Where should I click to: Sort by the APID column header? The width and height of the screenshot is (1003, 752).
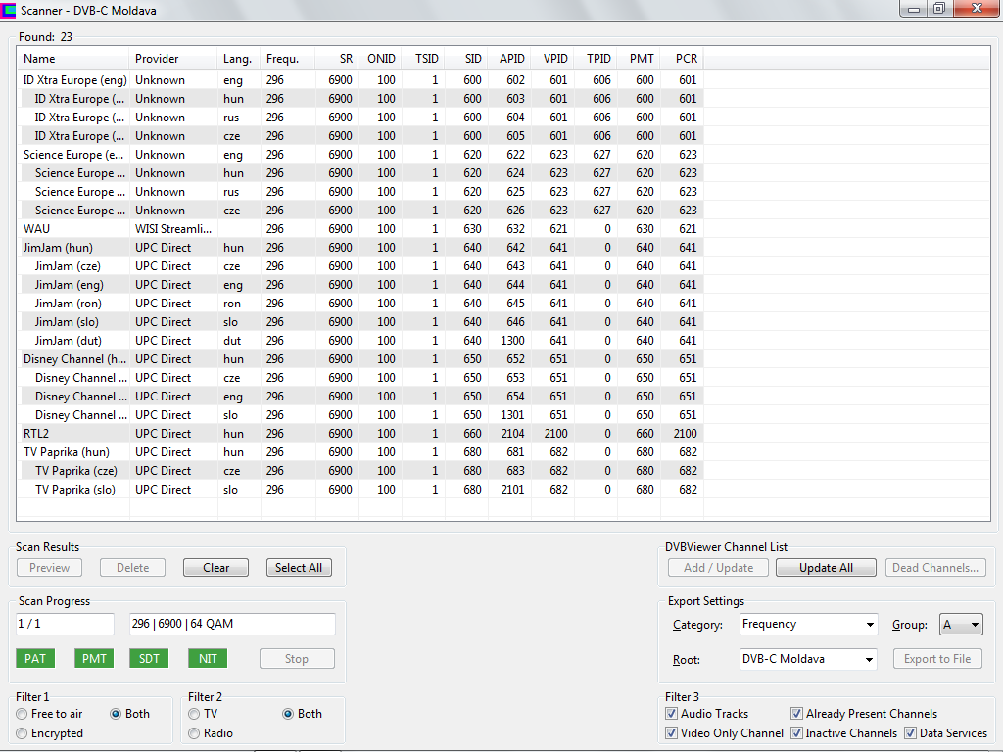[x=509, y=58]
